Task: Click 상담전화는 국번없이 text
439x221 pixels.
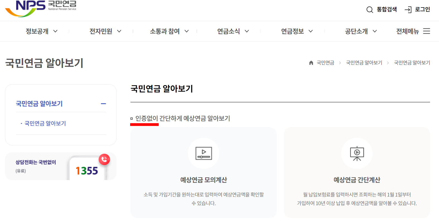Action: pyautogui.click(x=36, y=162)
